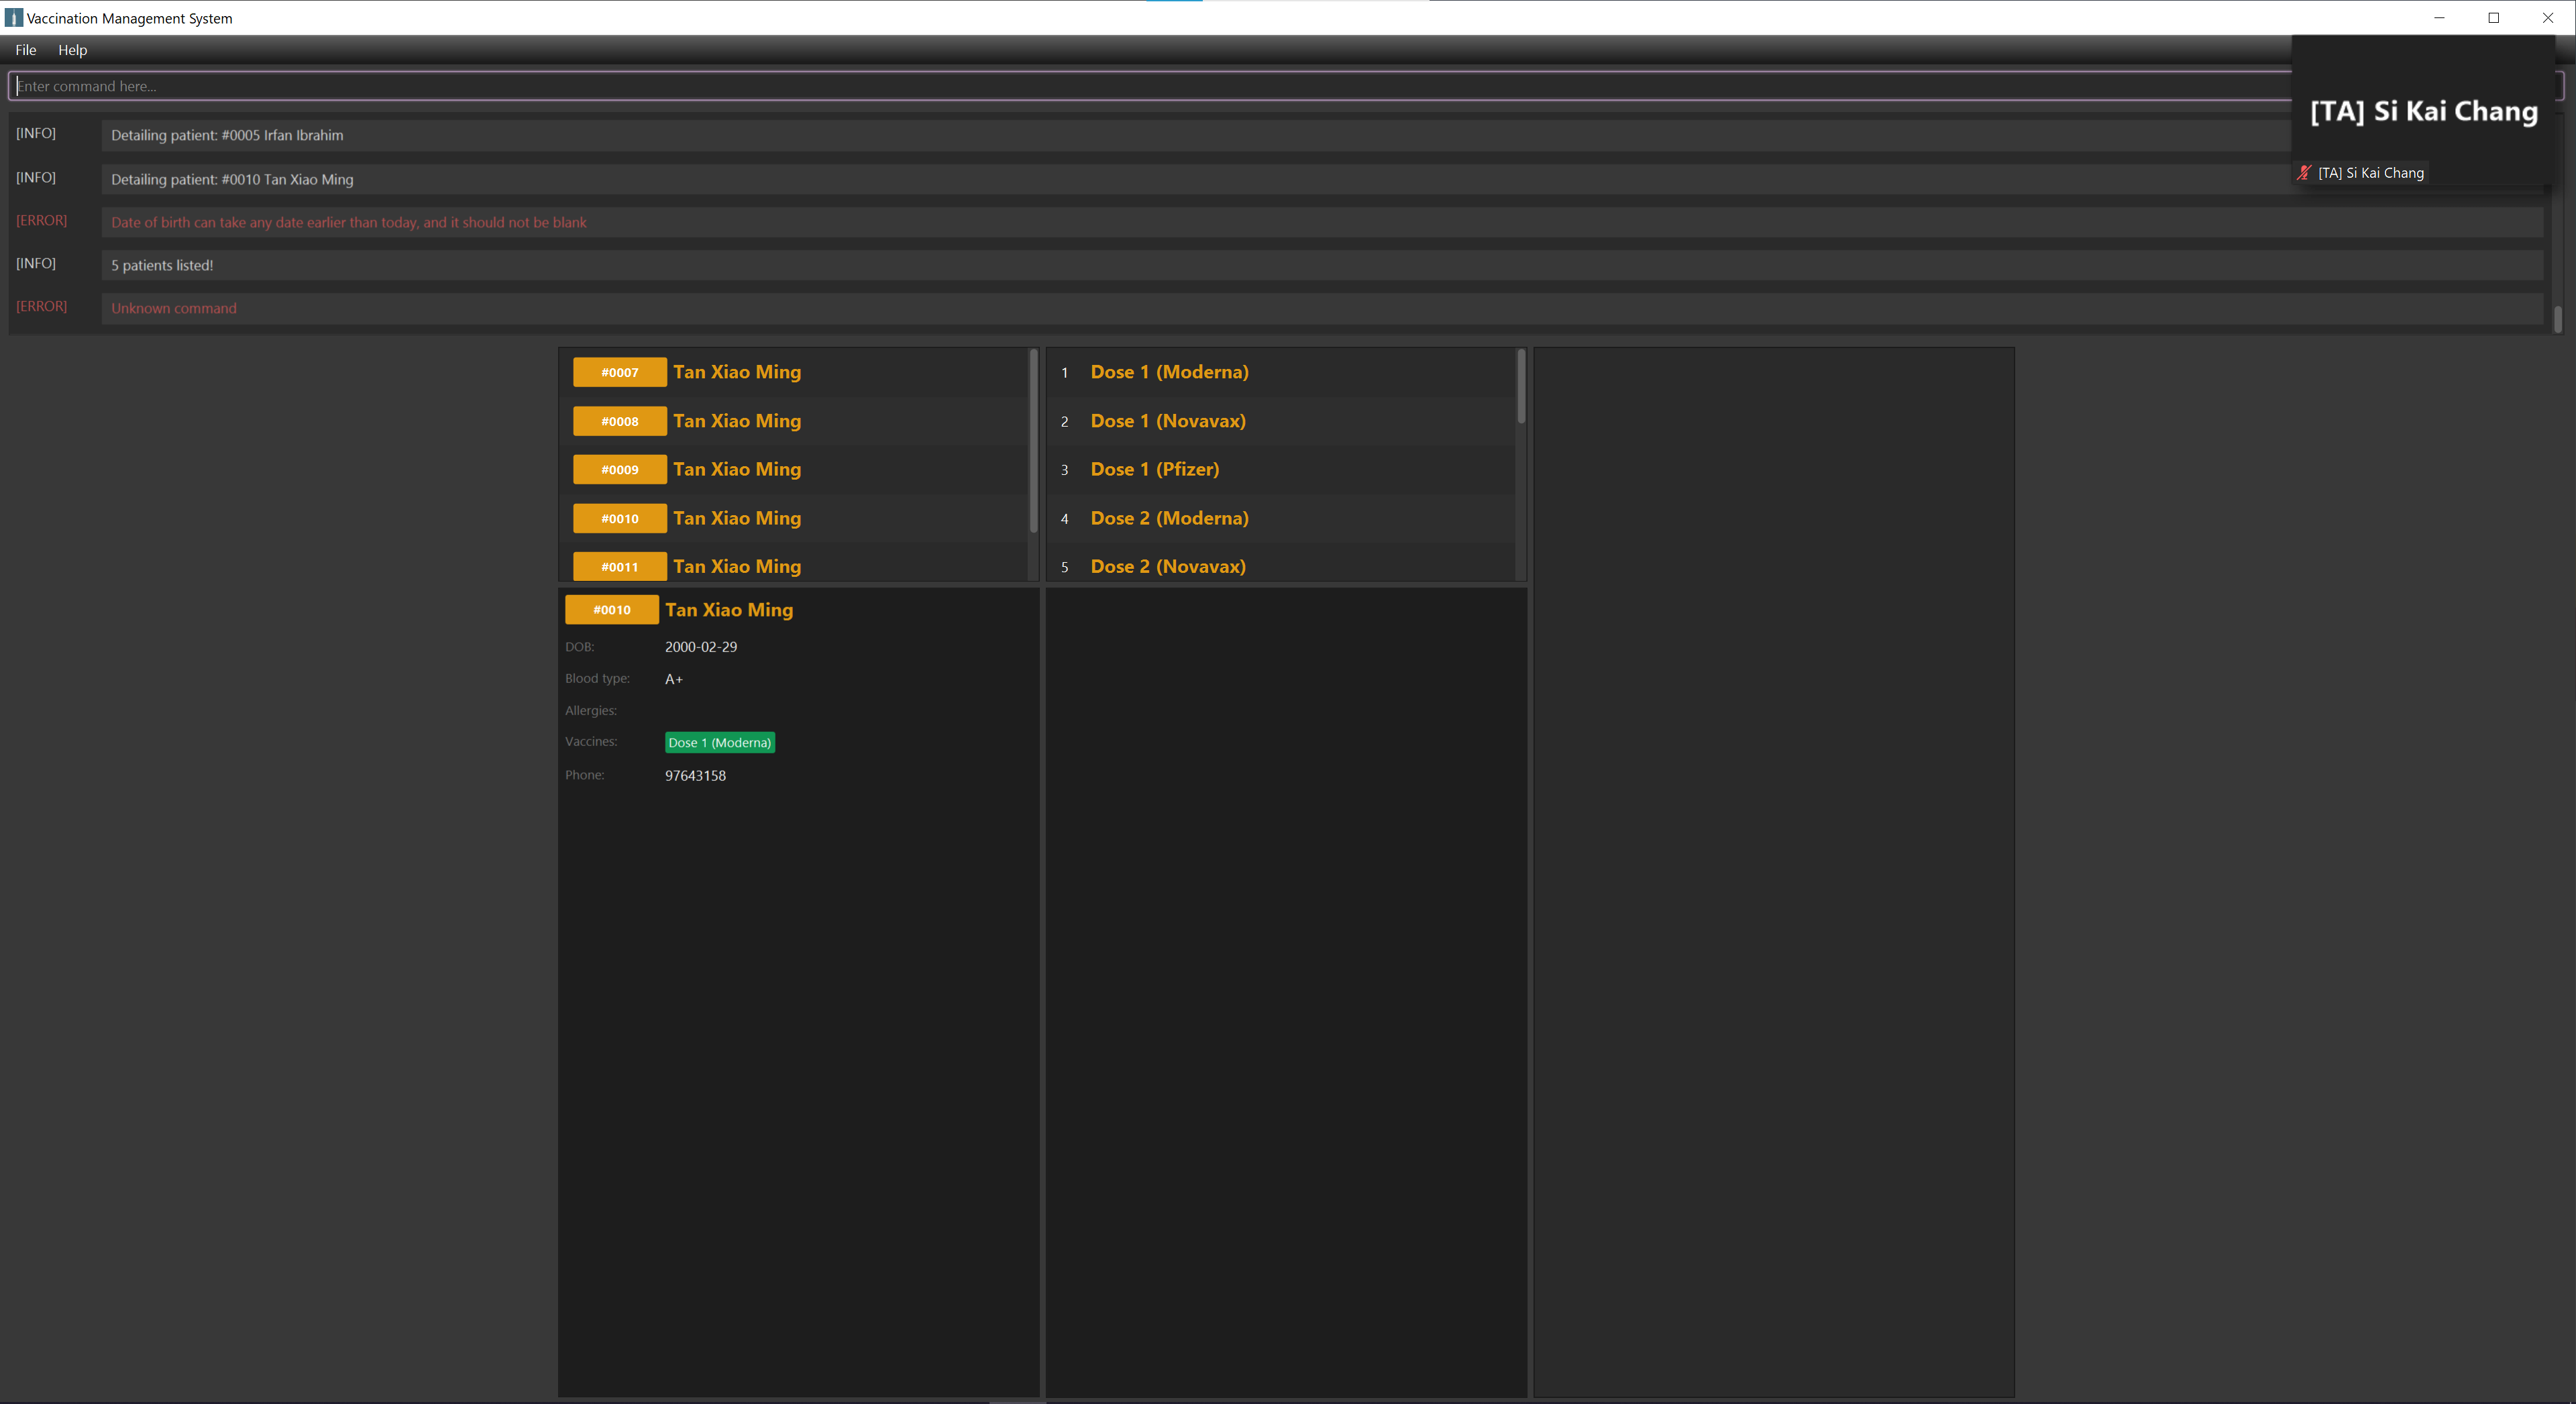This screenshot has height=1404, width=2576.
Task: Click the #0010 badge in detail panel
Action: click(x=611, y=609)
